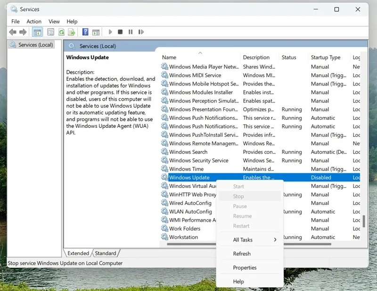This screenshot has height=291, width=377.
Task: Click the Restart Service toolbar icon
Action: pyautogui.click(x=141, y=32)
